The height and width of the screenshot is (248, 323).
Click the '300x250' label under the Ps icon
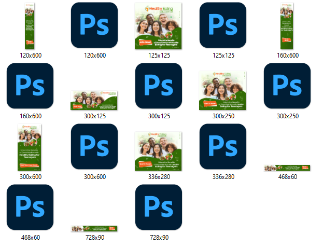pos(288,116)
